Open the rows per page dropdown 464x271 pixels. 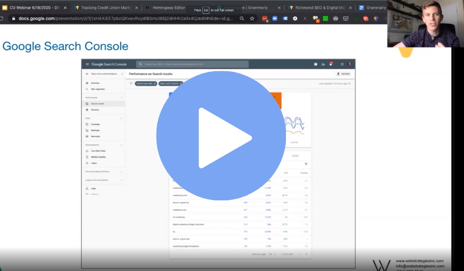pos(272,254)
